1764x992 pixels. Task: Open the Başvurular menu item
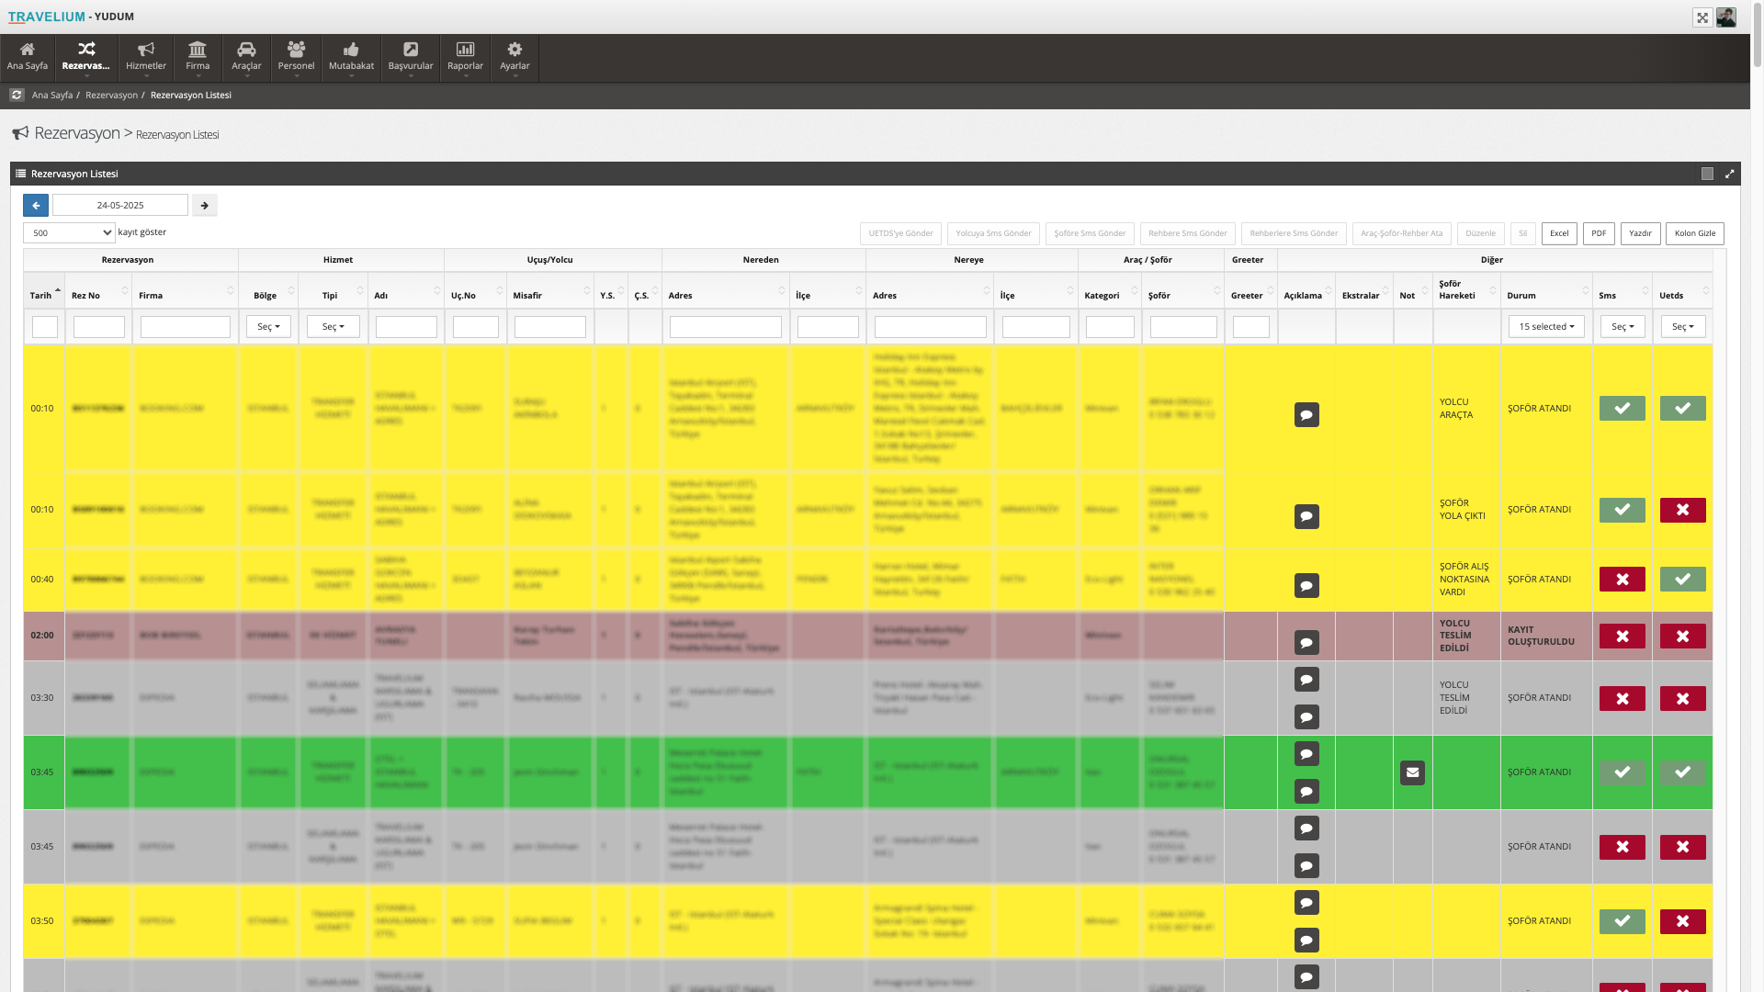click(410, 57)
